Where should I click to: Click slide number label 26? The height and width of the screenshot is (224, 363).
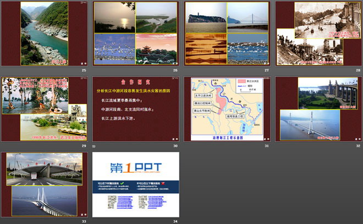(175, 70)
